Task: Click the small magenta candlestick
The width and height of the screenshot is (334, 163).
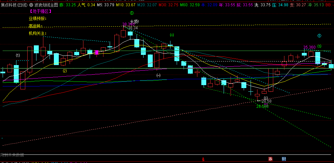Action: (97, 52)
